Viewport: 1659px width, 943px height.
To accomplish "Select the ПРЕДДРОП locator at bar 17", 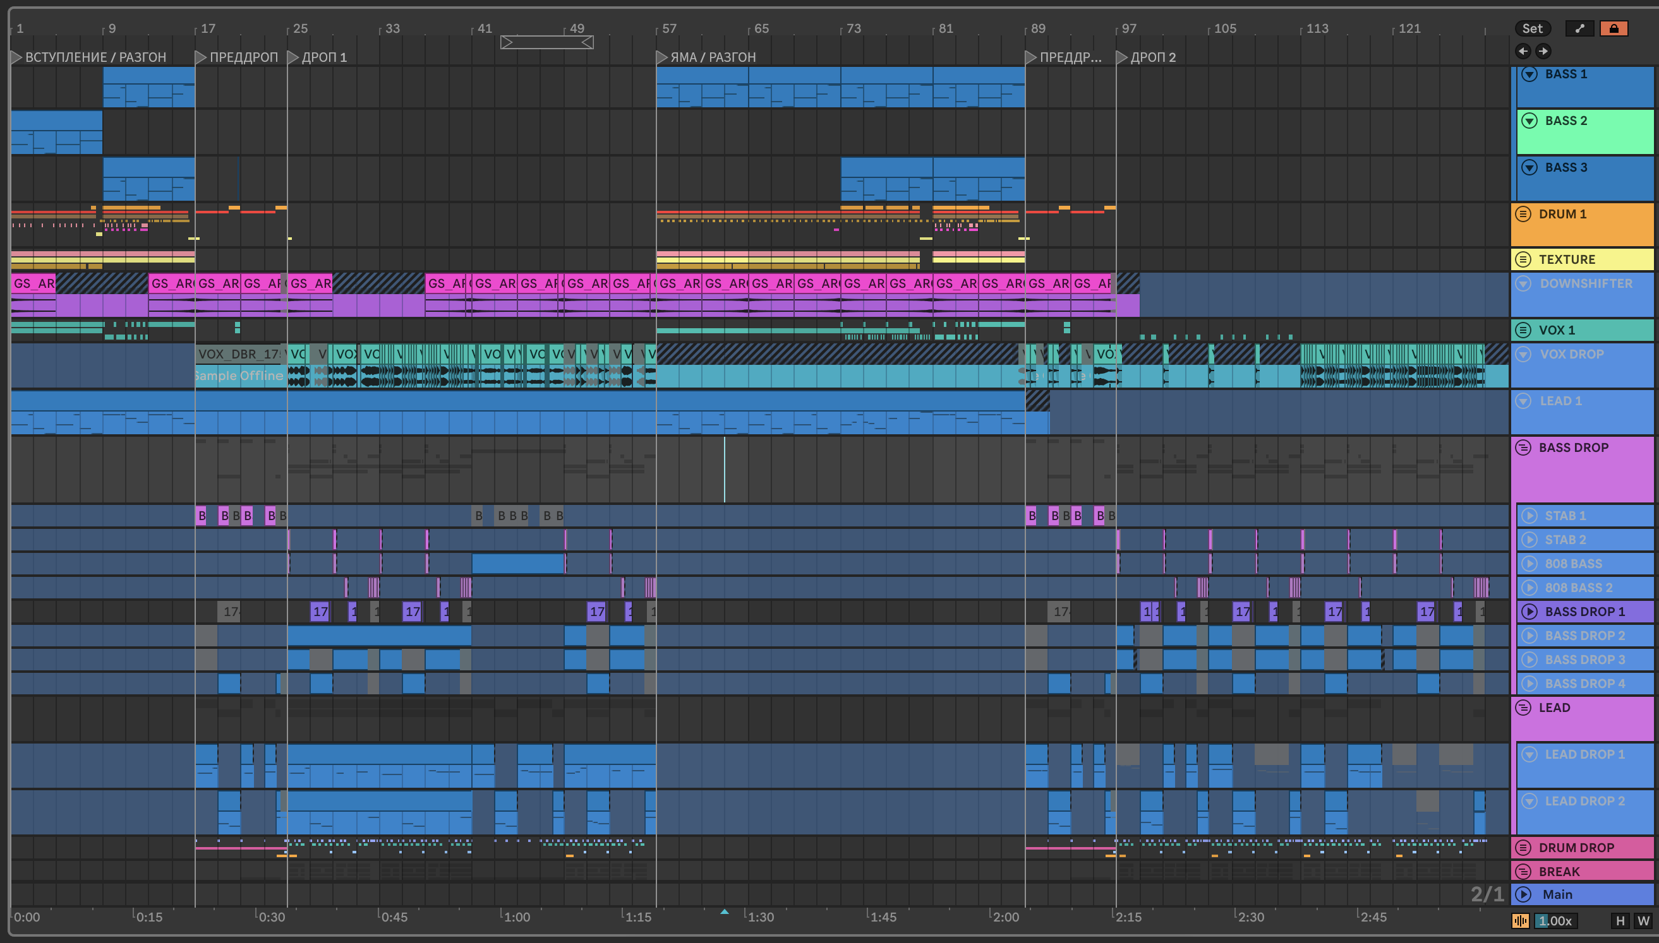I will pyautogui.click(x=236, y=57).
